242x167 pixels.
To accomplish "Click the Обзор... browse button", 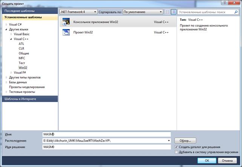I will coord(185,141).
